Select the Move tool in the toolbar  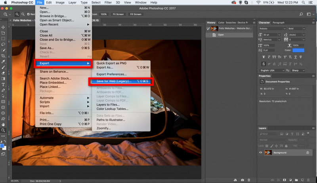[x=3, y=27]
